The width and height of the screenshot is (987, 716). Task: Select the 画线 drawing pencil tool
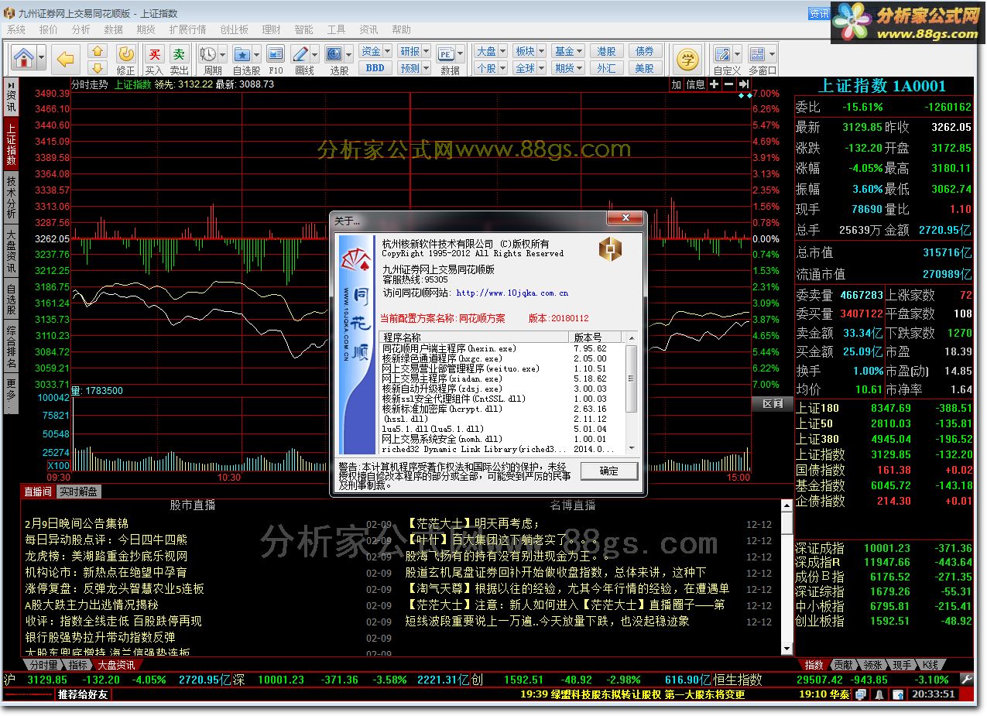[300, 54]
